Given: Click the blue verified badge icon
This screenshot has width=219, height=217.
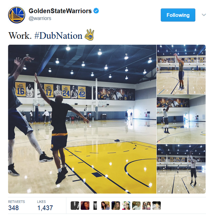Looking at the screenshot, I should coord(96,11).
